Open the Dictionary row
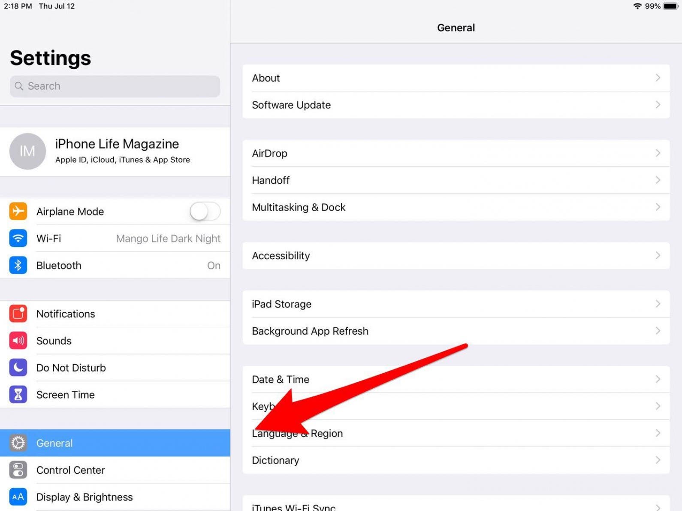 coord(456,460)
